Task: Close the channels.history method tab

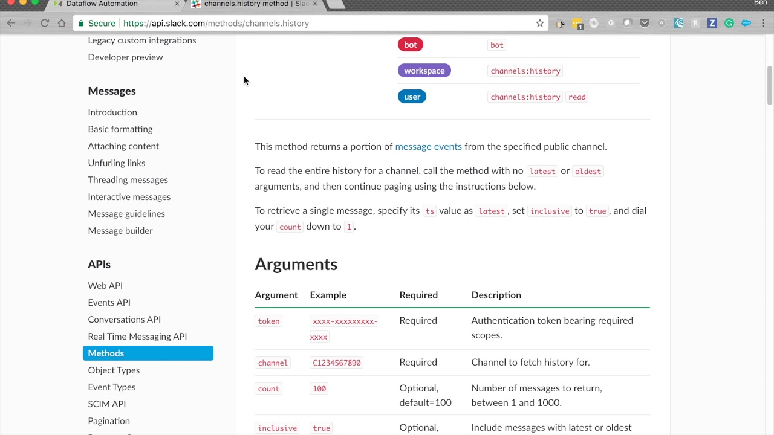Action: (314, 4)
